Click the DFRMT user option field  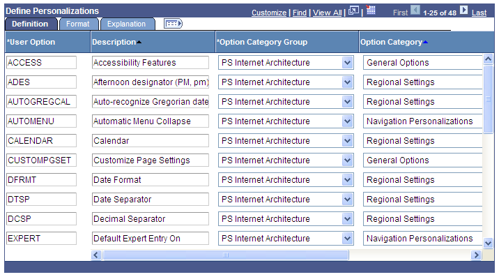pos(41,180)
